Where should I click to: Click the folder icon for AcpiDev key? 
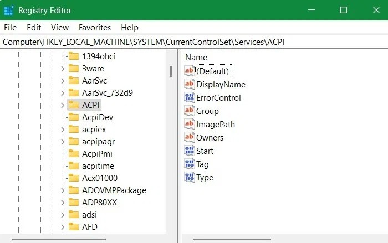[x=74, y=117]
